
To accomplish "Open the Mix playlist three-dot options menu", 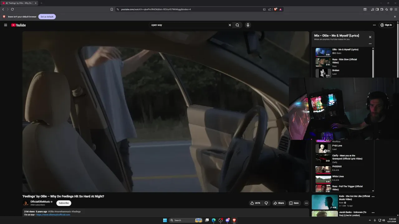I will tap(370, 44).
